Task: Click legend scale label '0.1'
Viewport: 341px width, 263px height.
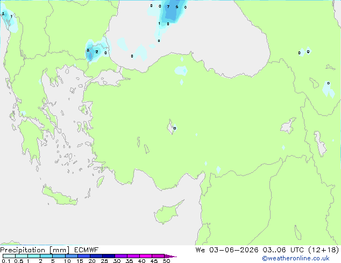Action: (6, 261)
